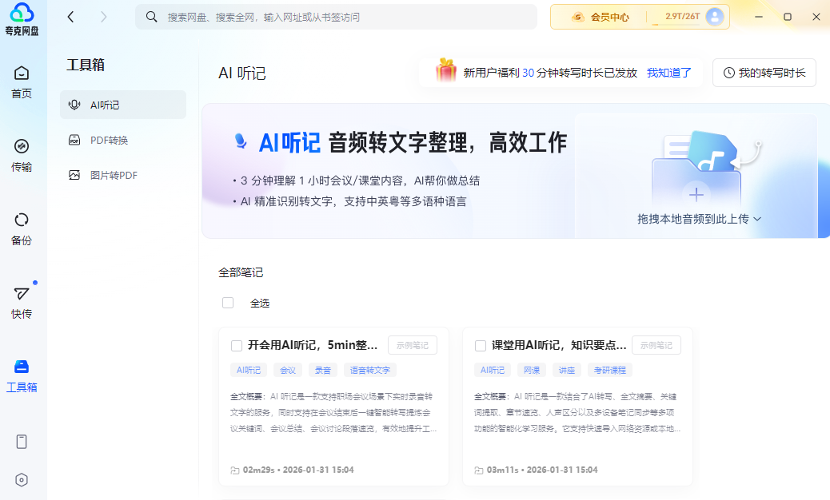Select PDF转换 in the toolbox menu
Image resolution: width=830 pixels, height=500 pixels.
(109, 140)
